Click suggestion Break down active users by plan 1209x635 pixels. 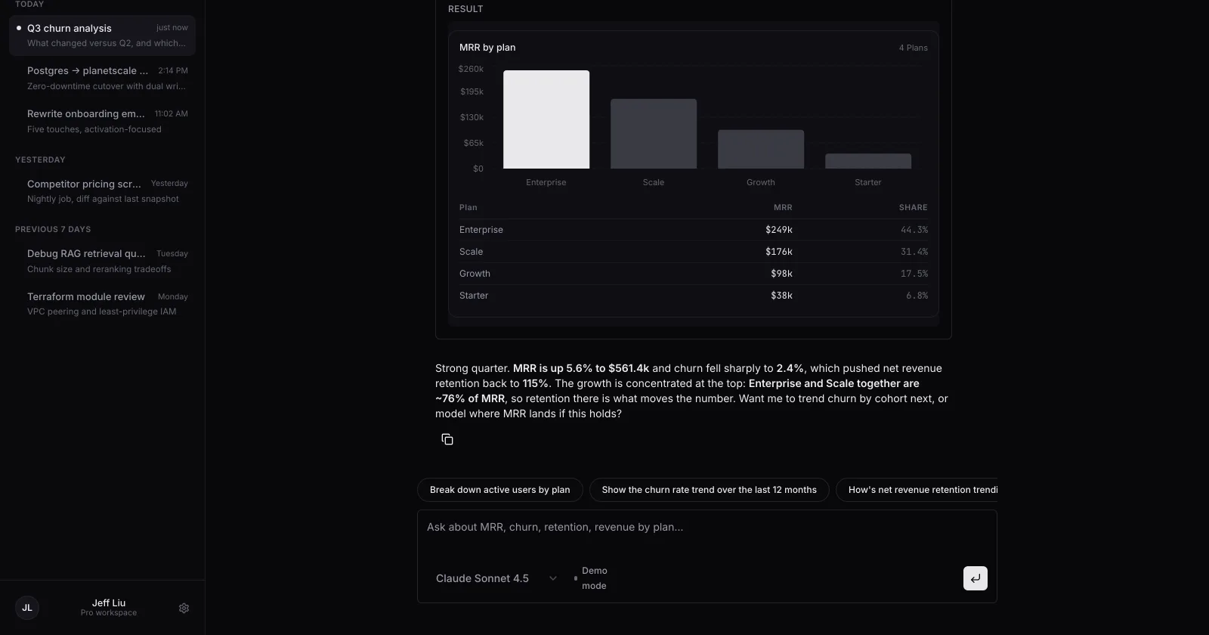[499, 490]
